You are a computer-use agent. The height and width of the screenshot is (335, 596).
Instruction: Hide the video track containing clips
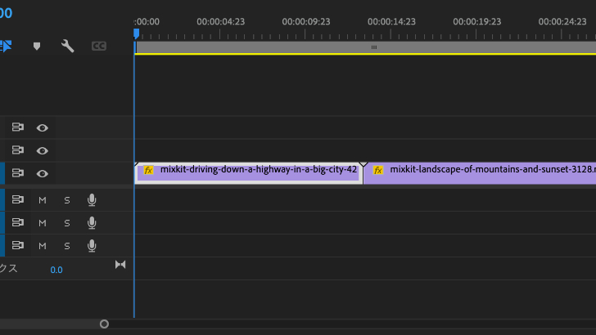point(43,173)
